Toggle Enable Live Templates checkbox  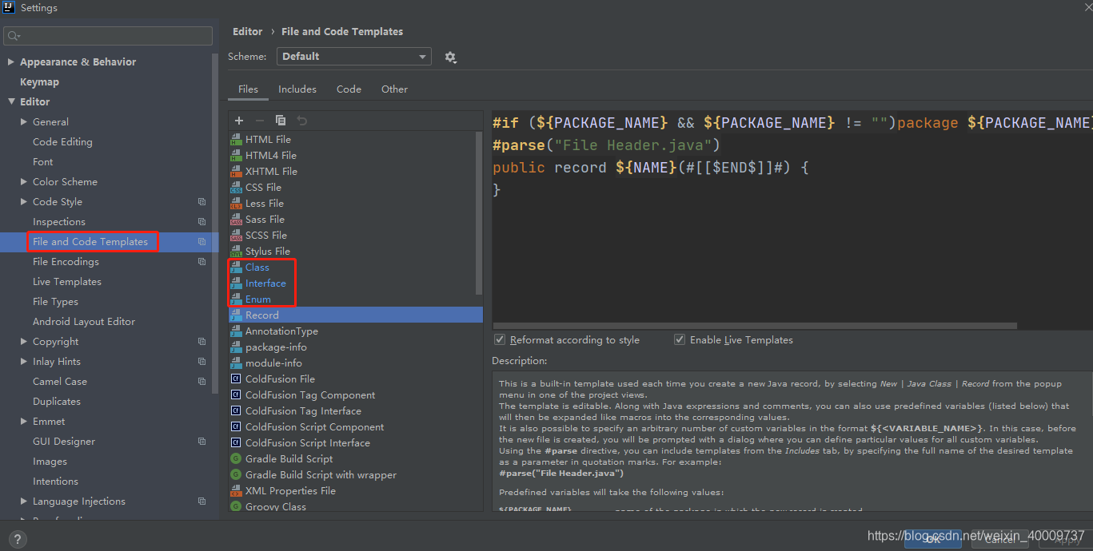[x=680, y=339]
